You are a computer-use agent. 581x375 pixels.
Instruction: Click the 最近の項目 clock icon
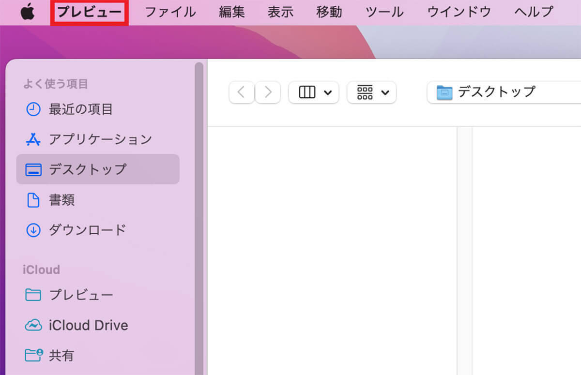(x=33, y=109)
